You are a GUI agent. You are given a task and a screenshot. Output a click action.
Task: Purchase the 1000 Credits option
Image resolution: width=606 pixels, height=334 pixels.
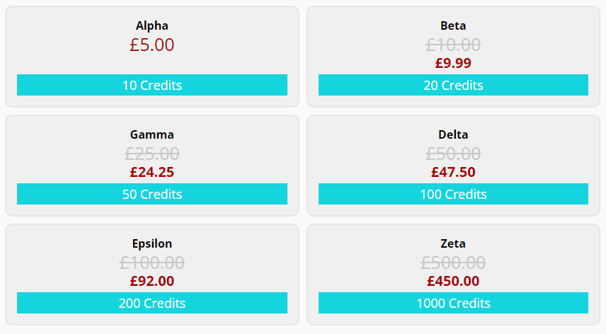[x=453, y=303]
